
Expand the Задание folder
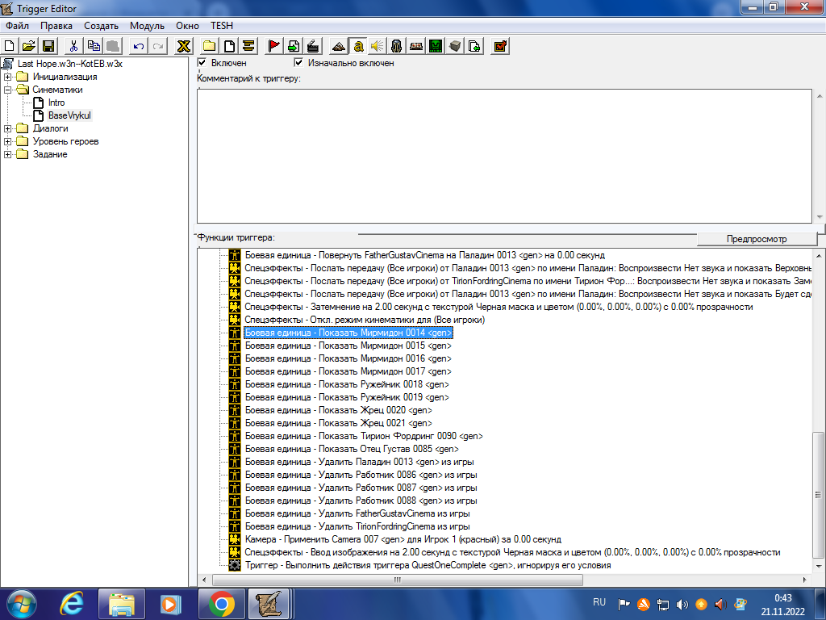(x=7, y=154)
